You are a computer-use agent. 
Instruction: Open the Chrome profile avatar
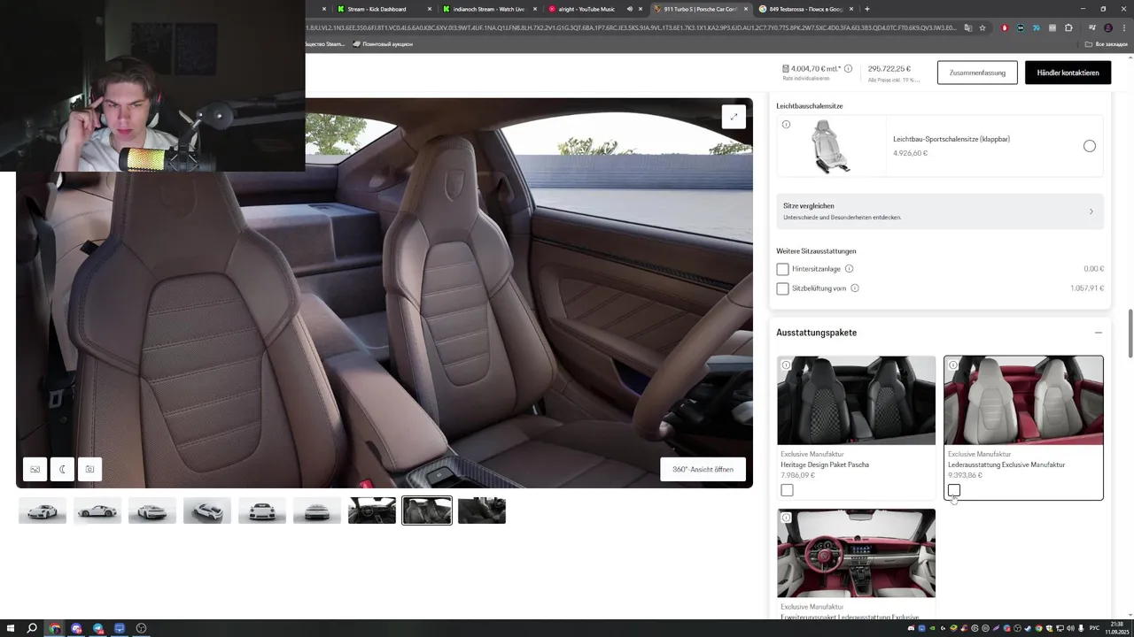coord(1107,27)
